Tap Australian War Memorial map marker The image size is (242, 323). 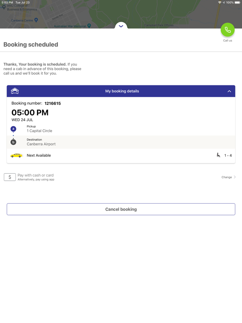point(89,26)
